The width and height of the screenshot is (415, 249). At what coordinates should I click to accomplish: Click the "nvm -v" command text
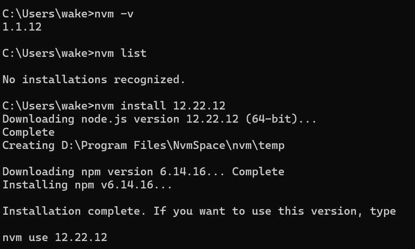pyautogui.click(x=114, y=14)
